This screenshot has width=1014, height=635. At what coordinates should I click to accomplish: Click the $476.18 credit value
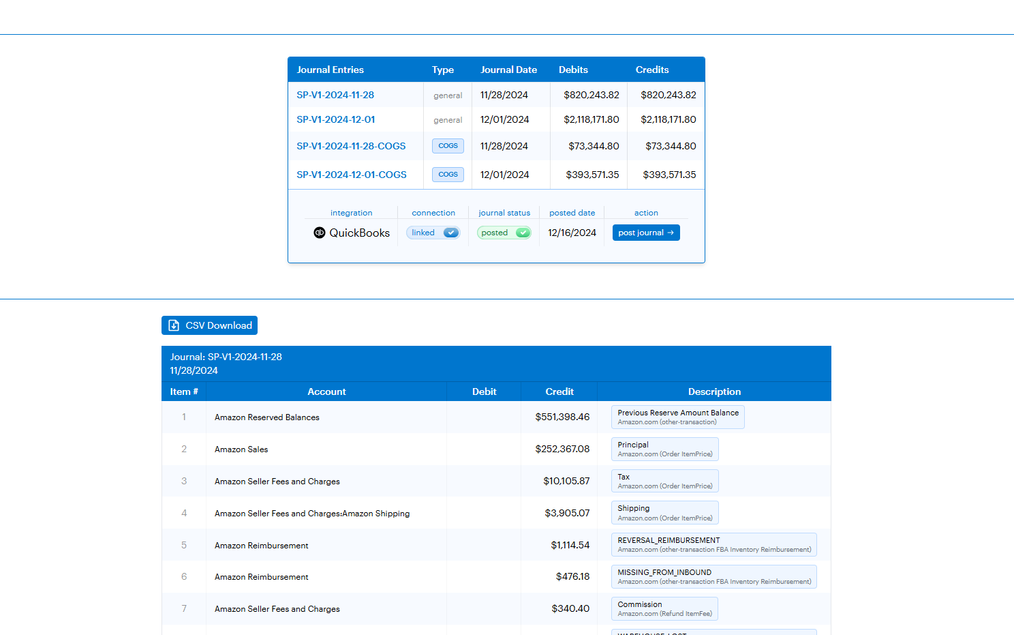pos(572,576)
